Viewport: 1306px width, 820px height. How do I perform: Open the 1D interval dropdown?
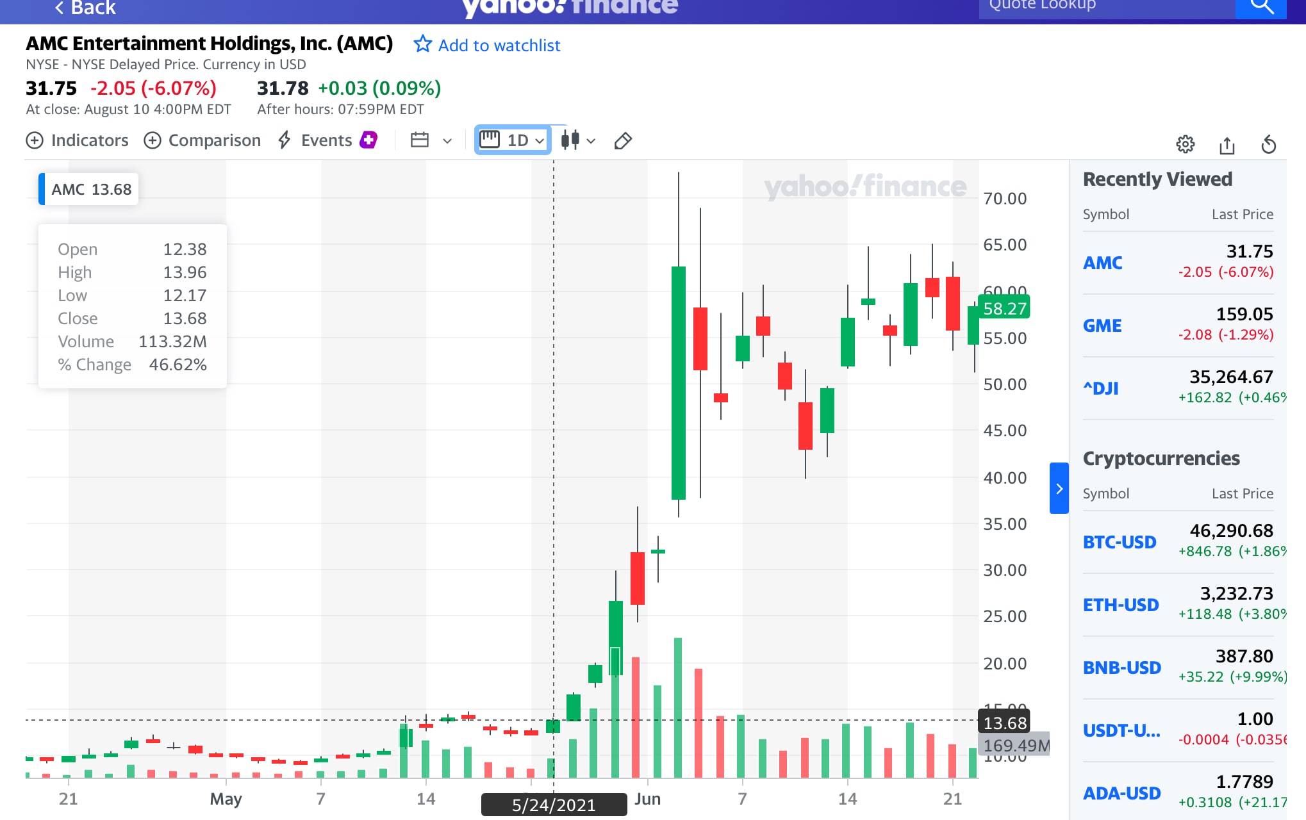click(x=513, y=140)
